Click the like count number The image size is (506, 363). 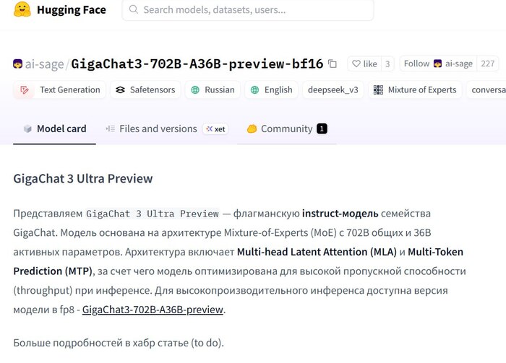click(x=387, y=64)
